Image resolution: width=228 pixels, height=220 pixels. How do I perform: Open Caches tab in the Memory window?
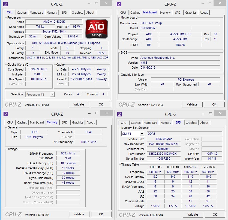pos(22,122)
